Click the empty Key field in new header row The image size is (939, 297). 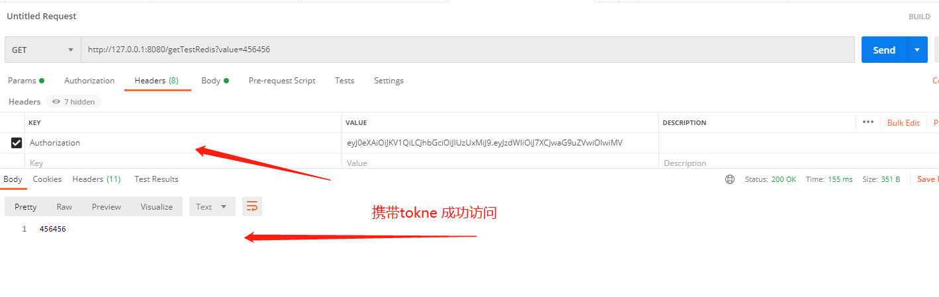184,163
